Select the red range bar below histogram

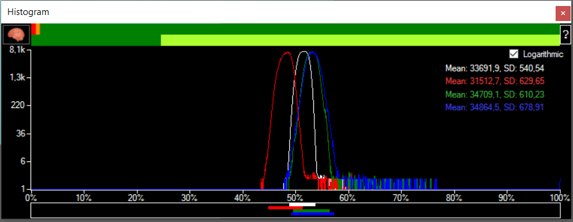coord(286,208)
